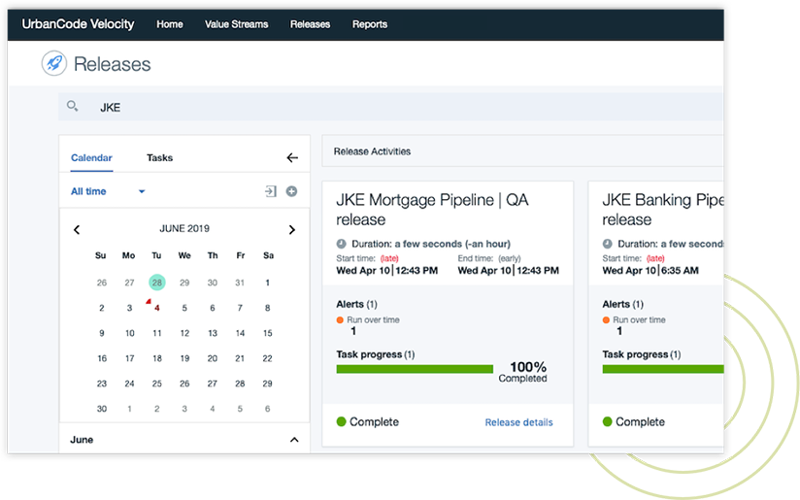This screenshot has width=800, height=500.
Task: Click orange Run over time dot, Banking card
Action: (x=606, y=319)
